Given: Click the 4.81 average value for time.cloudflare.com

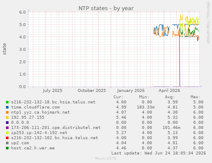Looking at the screenshot, I should (172, 107).
